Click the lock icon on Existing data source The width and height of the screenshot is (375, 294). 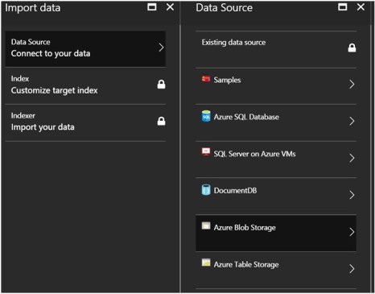[x=352, y=48]
